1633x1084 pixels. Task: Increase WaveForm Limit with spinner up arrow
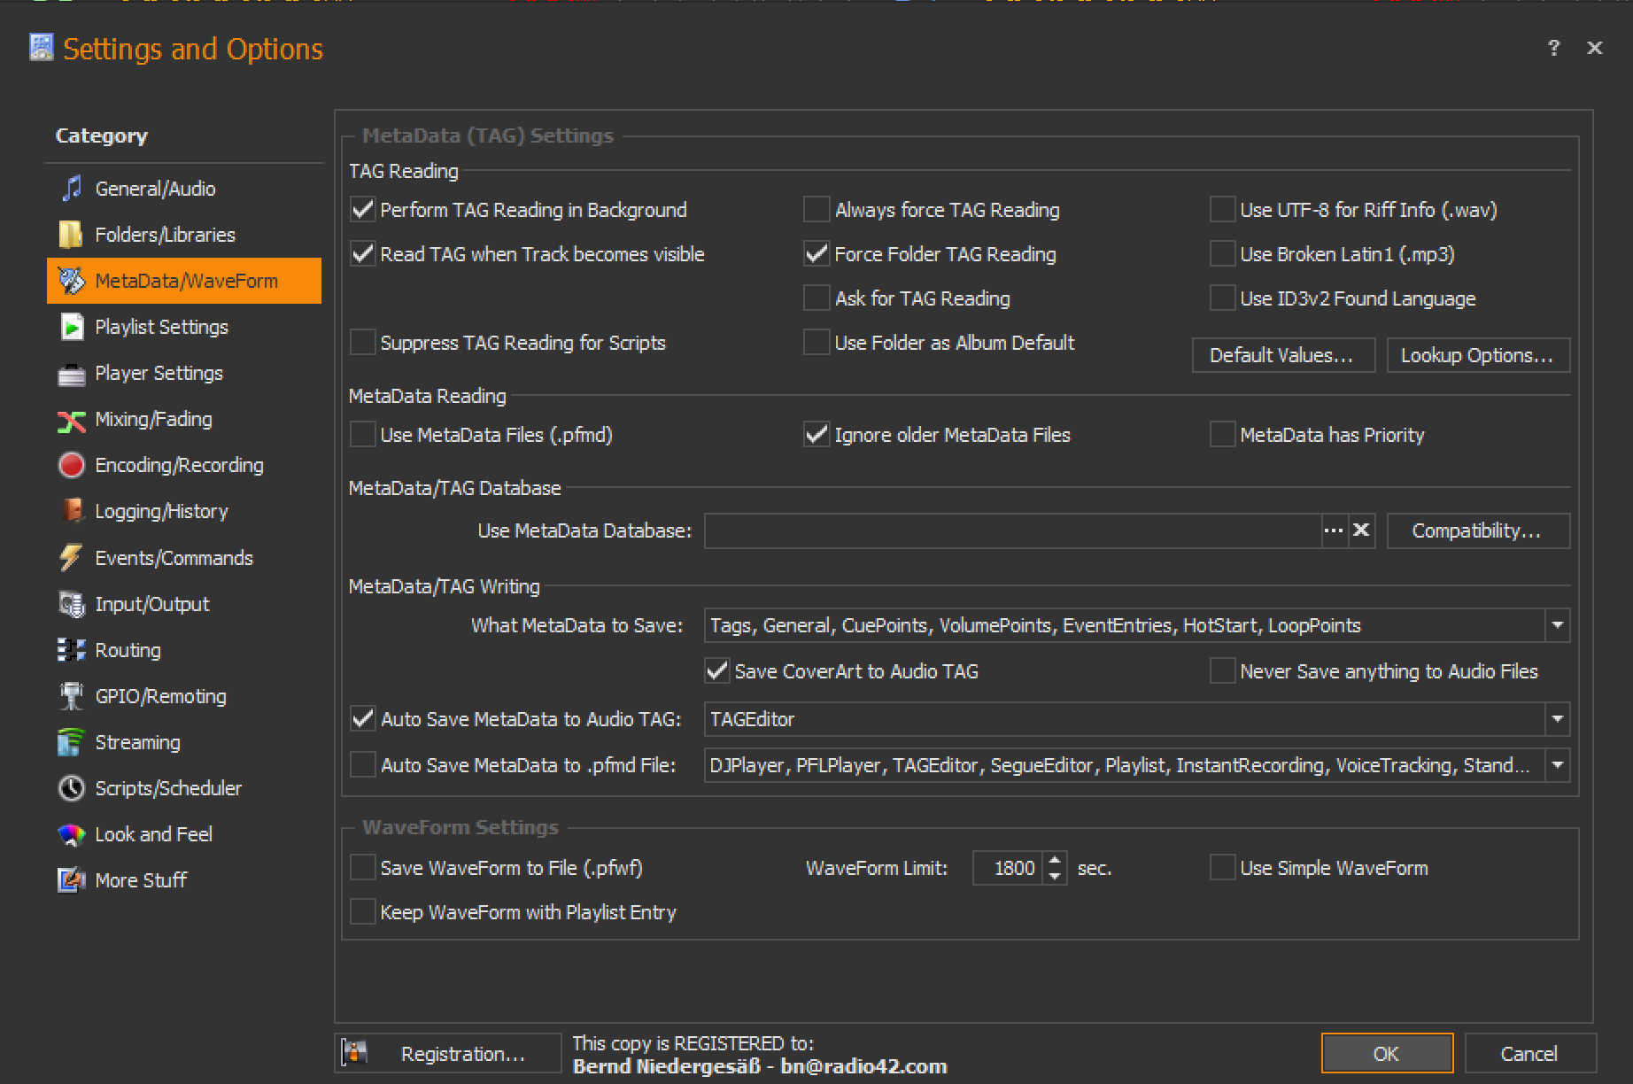click(x=1055, y=860)
